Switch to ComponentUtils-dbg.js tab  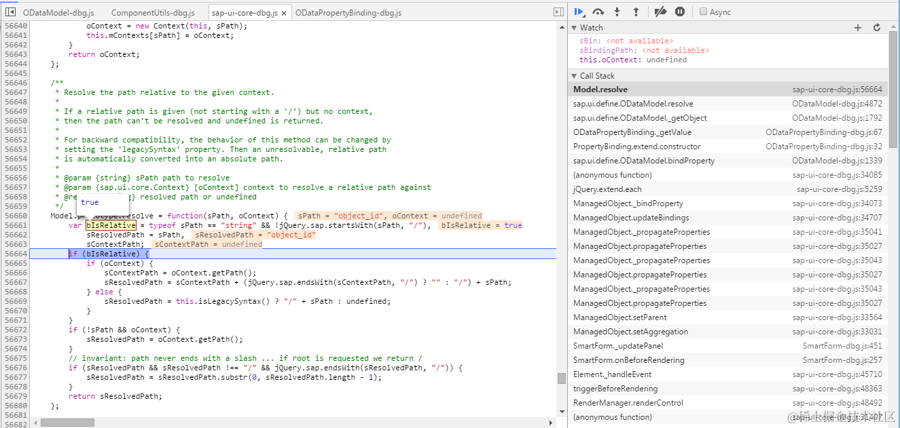(153, 13)
